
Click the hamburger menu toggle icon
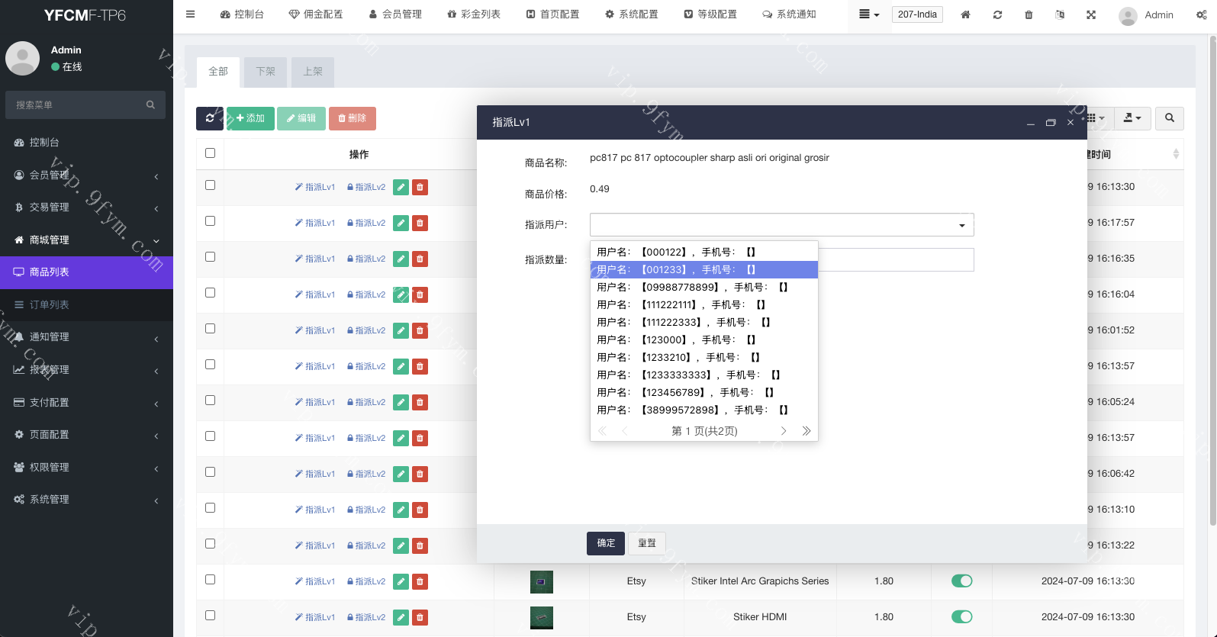[191, 14]
